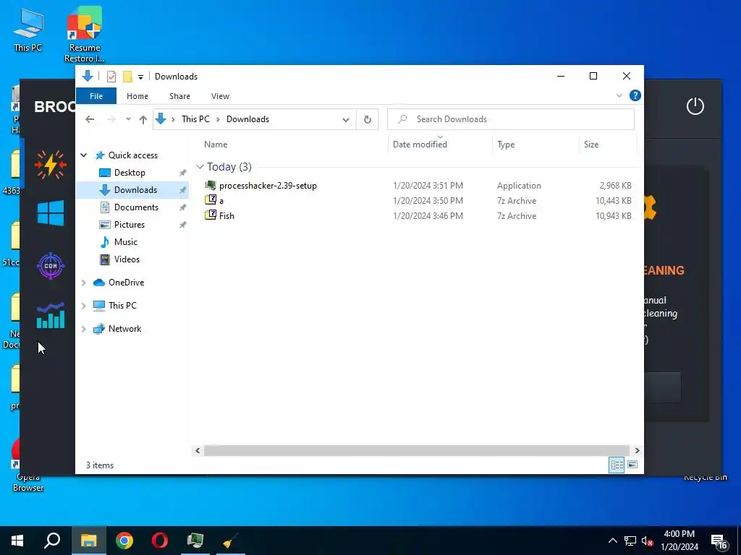The image size is (741, 555).
Task: Click the horizontal scrollbar right arrow
Action: tap(637, 451)
